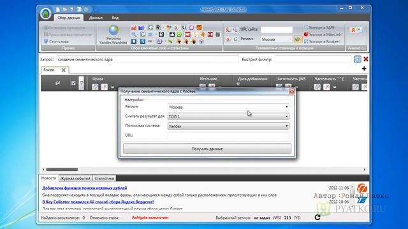The height and width of the screenshot is (229, 408).
Task: Click the Дата добавления column header
Action: (252, 79)
